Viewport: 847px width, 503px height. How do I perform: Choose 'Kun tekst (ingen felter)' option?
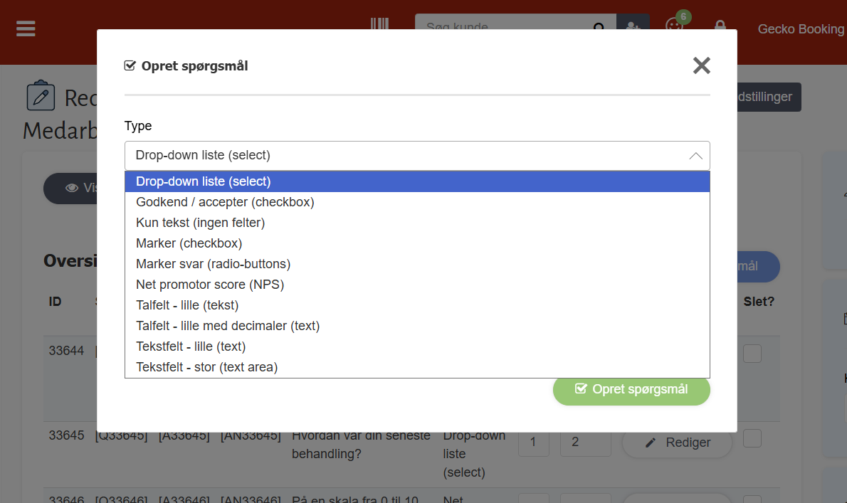[200, 223]
